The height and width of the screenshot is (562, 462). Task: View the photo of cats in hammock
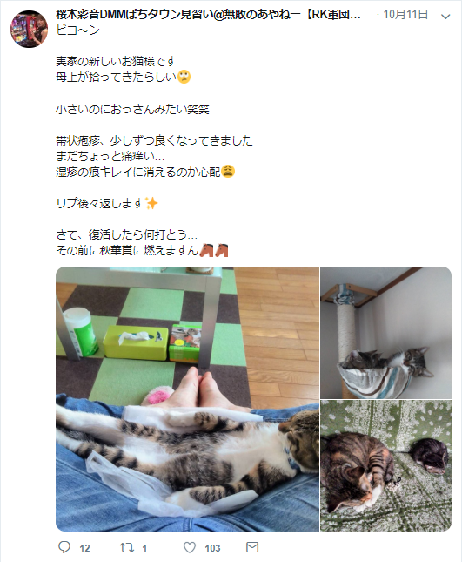point(385,333)
